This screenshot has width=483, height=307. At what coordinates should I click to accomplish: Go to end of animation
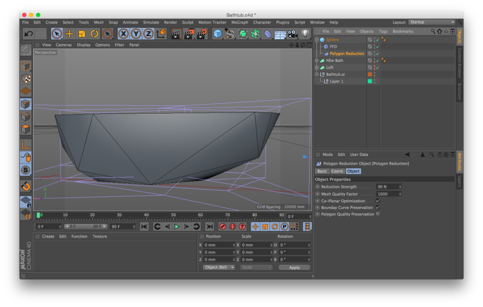(x=209, y=227)
